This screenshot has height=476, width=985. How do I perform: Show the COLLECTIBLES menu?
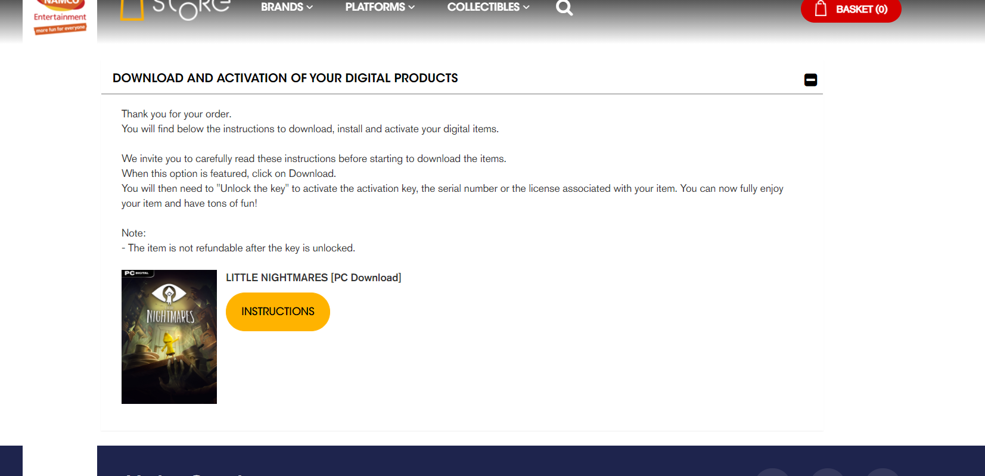pos(488,7)
